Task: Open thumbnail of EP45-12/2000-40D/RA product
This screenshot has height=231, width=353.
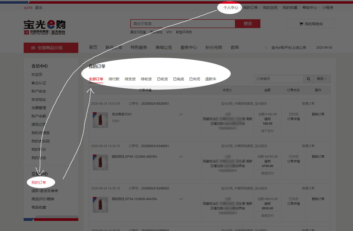Action: pos(100,162)
